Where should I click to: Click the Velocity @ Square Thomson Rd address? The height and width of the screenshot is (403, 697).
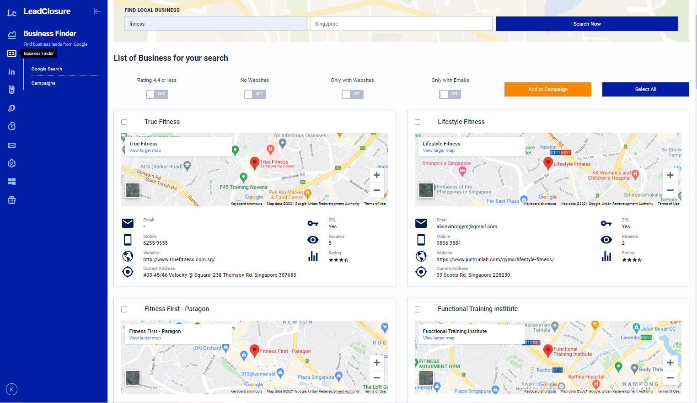[220, 275]
